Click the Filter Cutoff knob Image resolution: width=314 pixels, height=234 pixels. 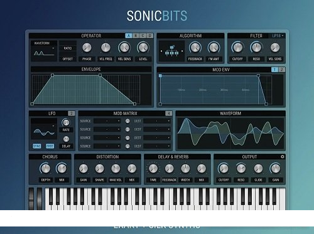click(x=237, y=48)
